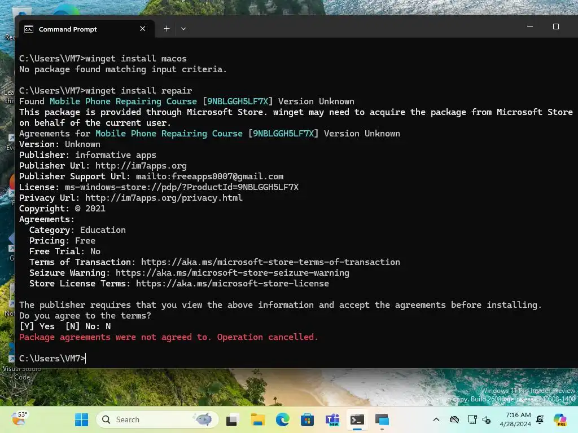
Task: Launch Microsoft Edge from the taskbar
Action: pyautogui.click(x=282, y=419)
